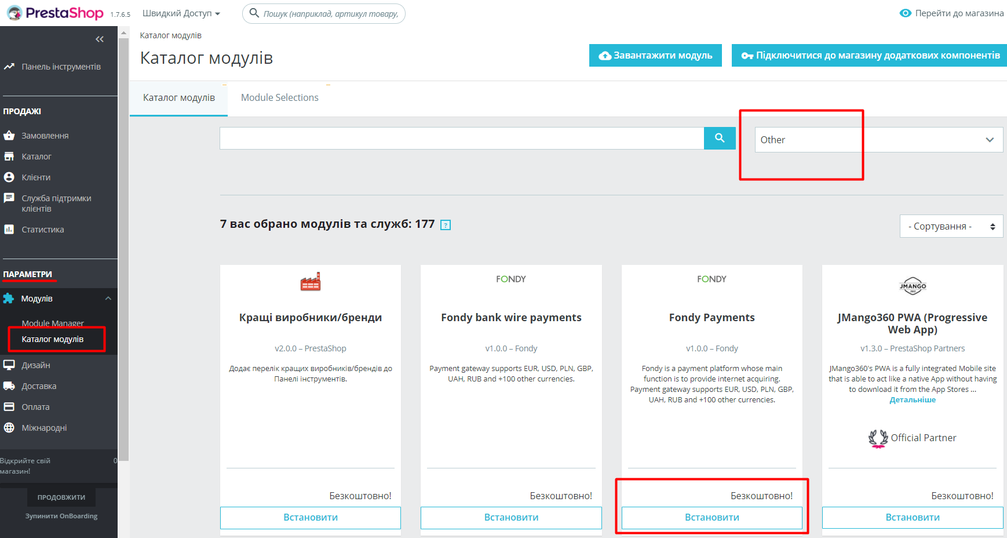This screenshot has height=538, width=1007.
Task: Click the JMango logo
Action: (913, 286)
